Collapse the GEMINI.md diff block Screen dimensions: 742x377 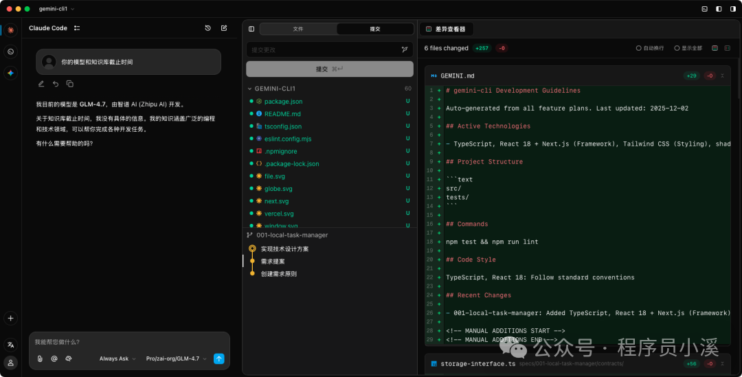pos(722,76)
